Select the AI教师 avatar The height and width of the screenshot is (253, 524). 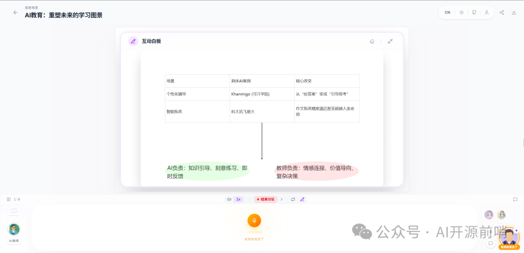click(14, 229)
